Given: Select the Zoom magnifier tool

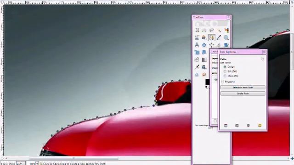Looking at the screenshot, I should coord(226,38).
